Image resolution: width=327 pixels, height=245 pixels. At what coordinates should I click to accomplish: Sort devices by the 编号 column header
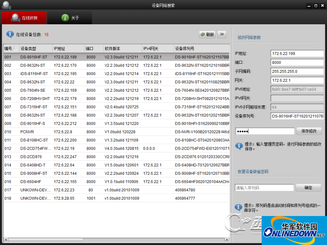[11, 48]
